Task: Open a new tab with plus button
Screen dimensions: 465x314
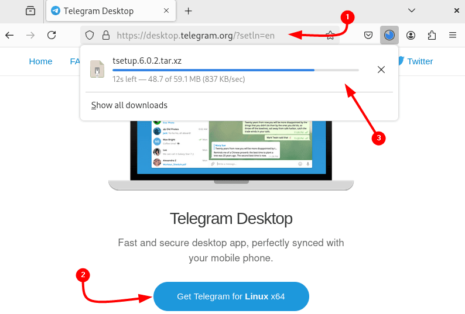Action: point(188,11)
